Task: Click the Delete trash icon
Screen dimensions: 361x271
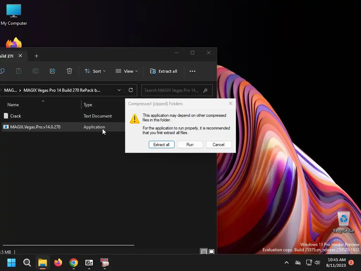Action: (x=69, y=71)
